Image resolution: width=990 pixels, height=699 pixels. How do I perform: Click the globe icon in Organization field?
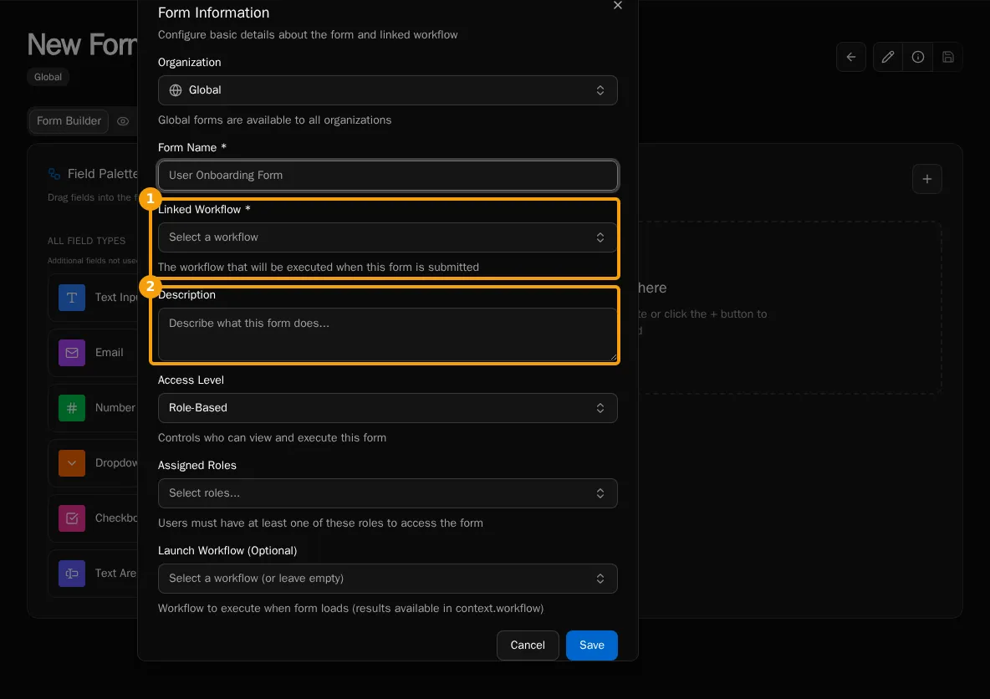coord(176,90)
